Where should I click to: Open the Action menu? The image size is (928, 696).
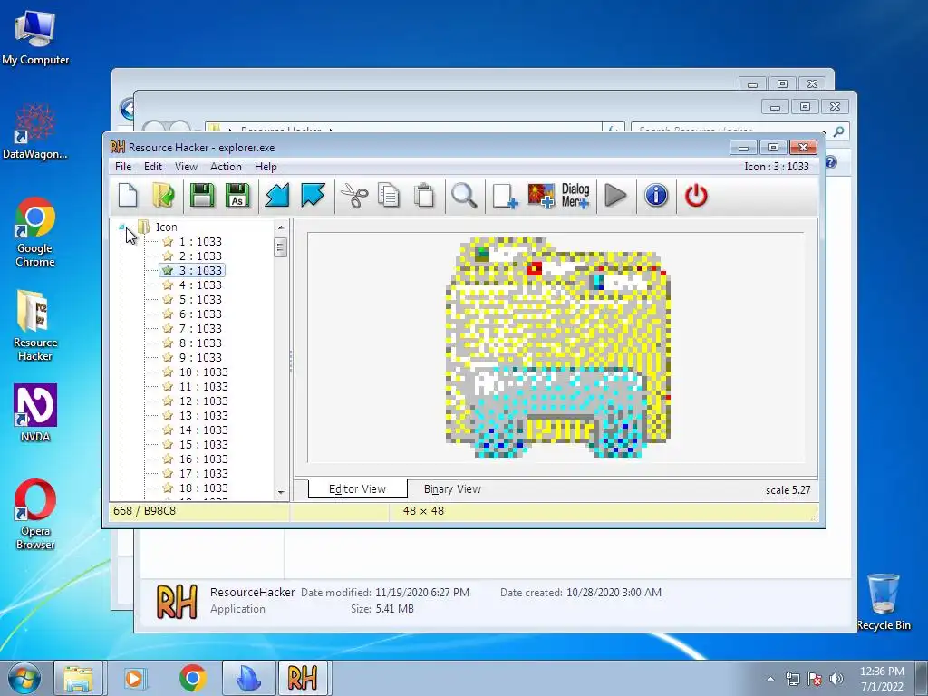[226, 167]
